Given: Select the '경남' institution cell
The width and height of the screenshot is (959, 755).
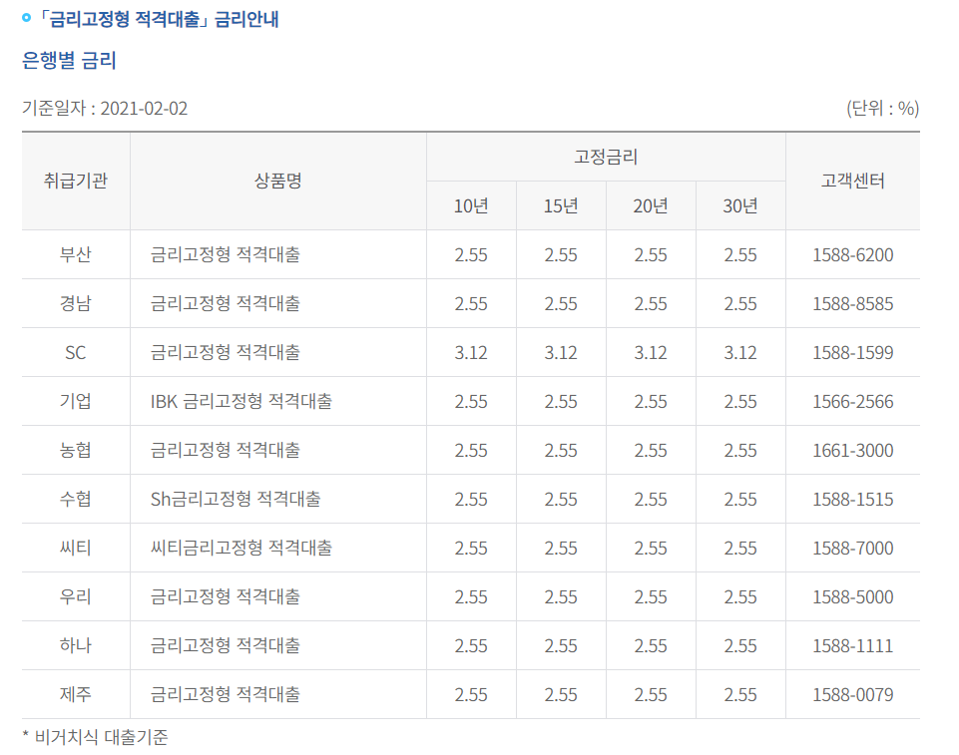Looking at the screenshot, I should pyautogui.click(x=75, y=303).
